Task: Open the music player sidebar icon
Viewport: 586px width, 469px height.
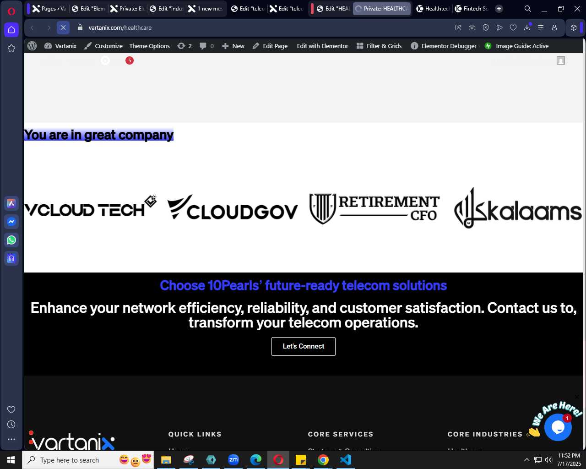Action: tap(11, 258)
